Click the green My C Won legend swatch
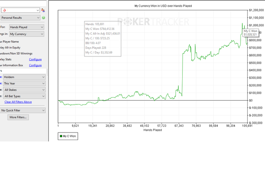Screen dimensions: 265x184 (x=61, y=136)
